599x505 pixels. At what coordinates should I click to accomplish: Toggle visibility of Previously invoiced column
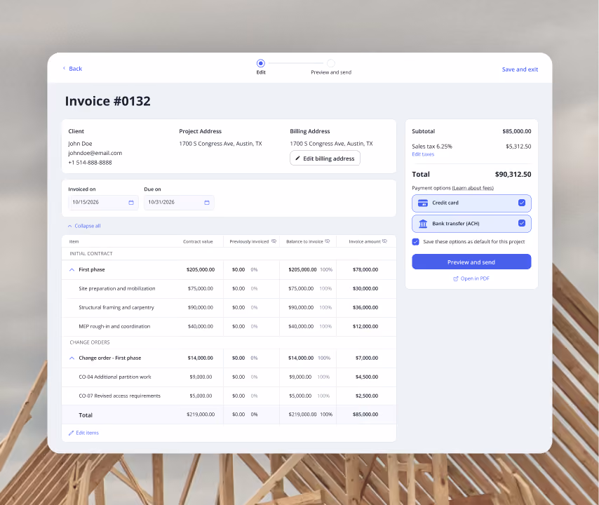pyautogui.click(x=274, y=241)
